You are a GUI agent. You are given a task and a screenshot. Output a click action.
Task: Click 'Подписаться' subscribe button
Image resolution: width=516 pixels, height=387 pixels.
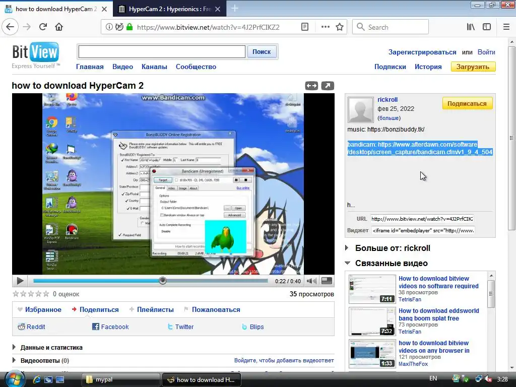(x=467, y=104)
